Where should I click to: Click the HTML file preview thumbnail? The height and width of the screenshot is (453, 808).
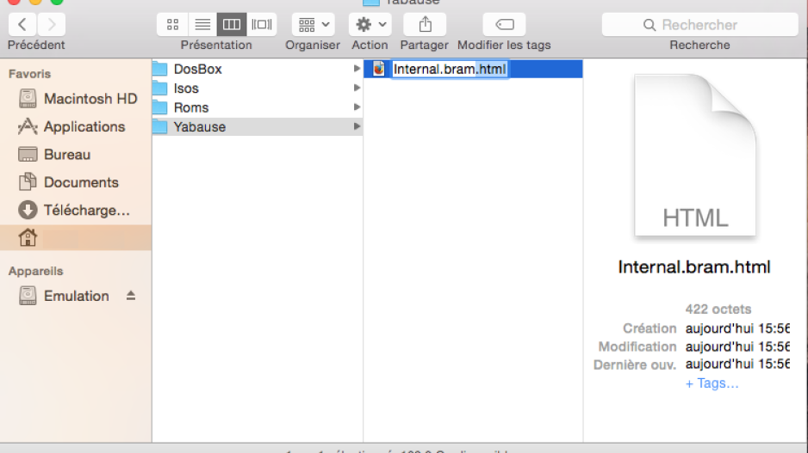coord(695,156)
